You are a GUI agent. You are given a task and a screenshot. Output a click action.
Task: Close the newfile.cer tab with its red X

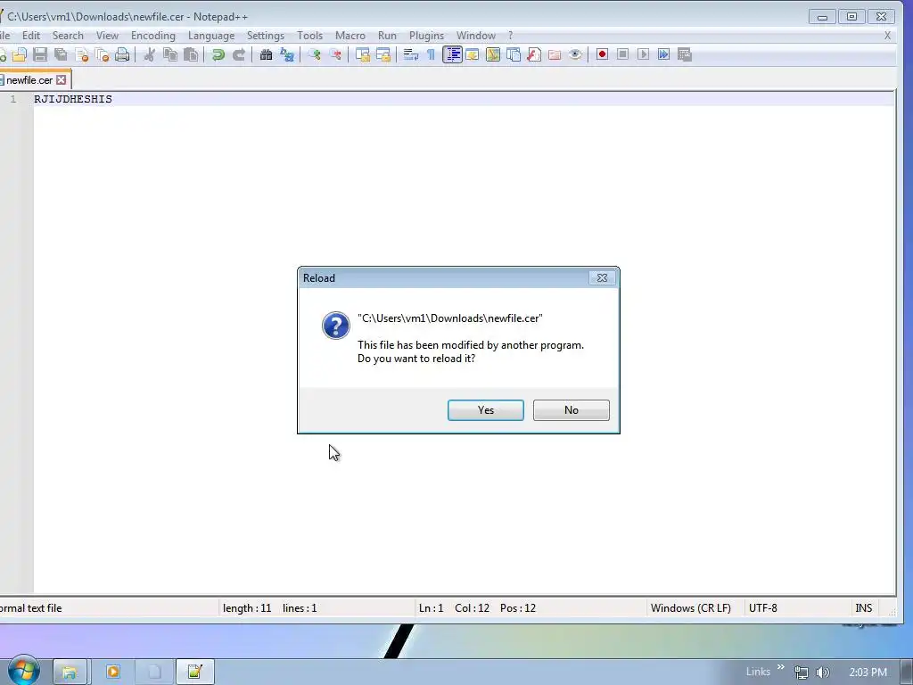tap(62, 79)
